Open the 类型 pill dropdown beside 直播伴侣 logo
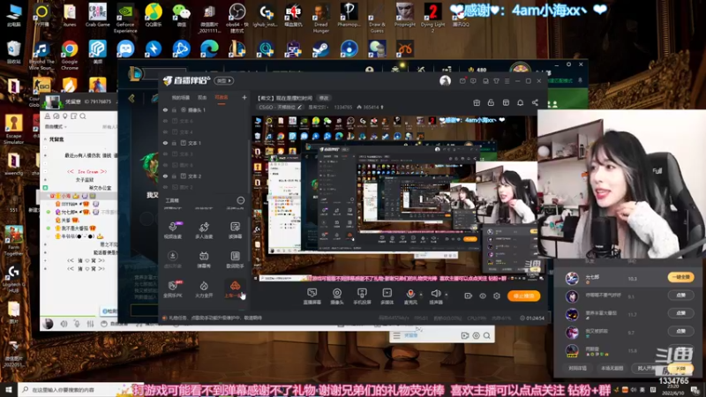 [x=224, y=80]
